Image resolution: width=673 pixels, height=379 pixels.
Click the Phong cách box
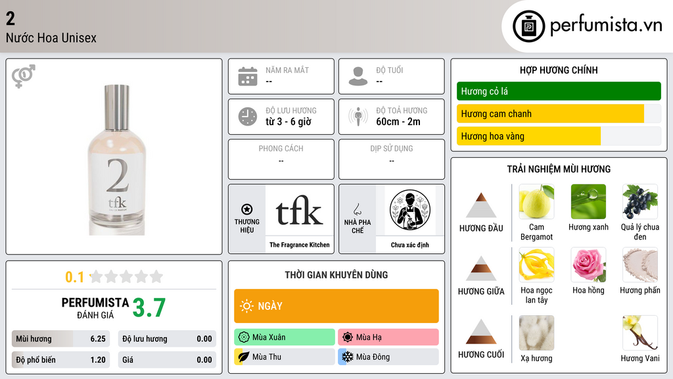tap(281, 159)
